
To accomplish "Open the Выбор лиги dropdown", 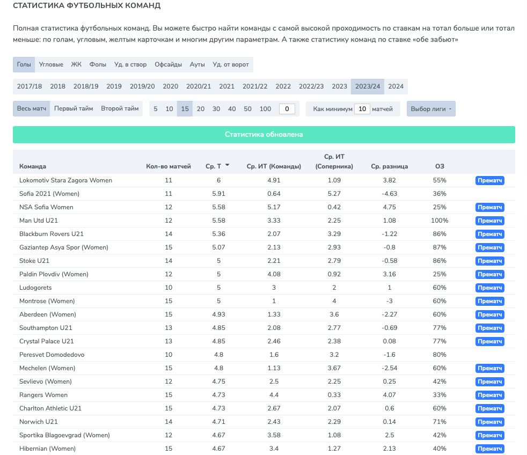I will point(431,109).
